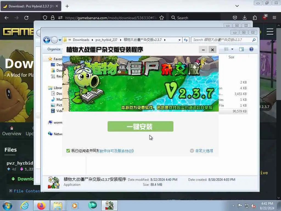Untick the 我已经阅读并同意 agreement checkbox
281x211 pixels.
click(68, 151)
